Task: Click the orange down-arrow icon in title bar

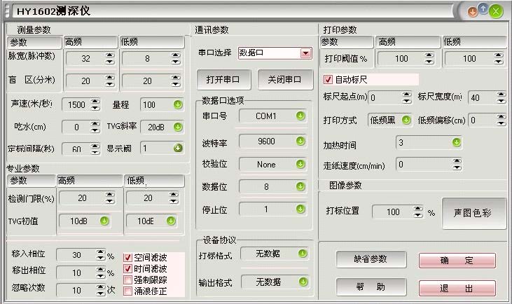Action: tap(473, 13)
